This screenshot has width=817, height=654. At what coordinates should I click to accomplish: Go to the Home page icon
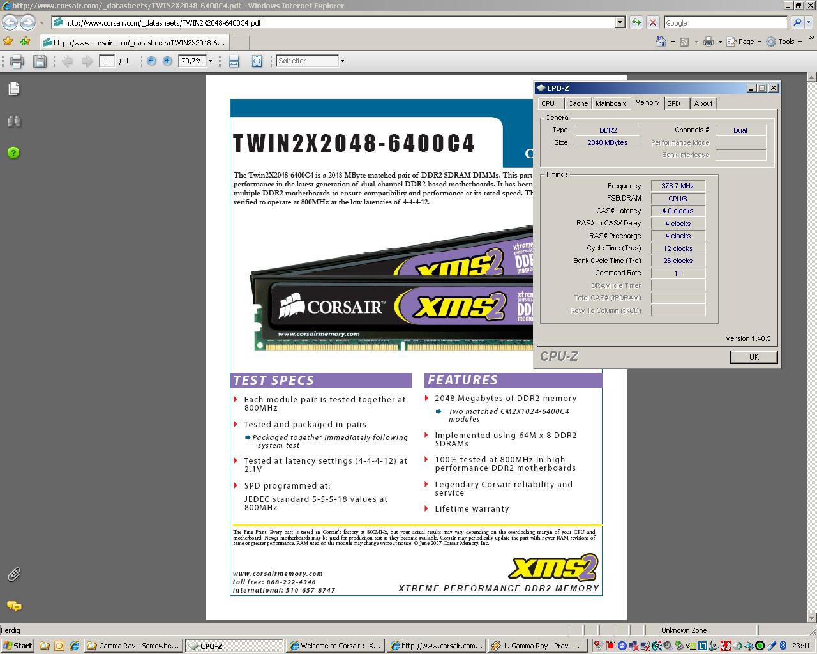(661, 42)
